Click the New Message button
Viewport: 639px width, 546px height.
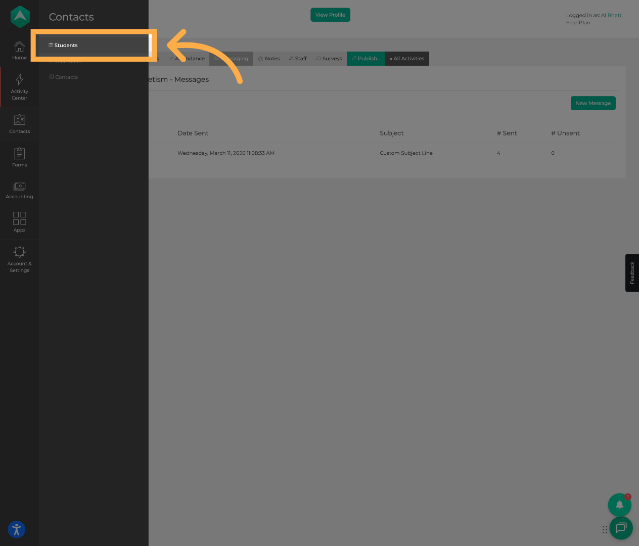click(592, 103)
